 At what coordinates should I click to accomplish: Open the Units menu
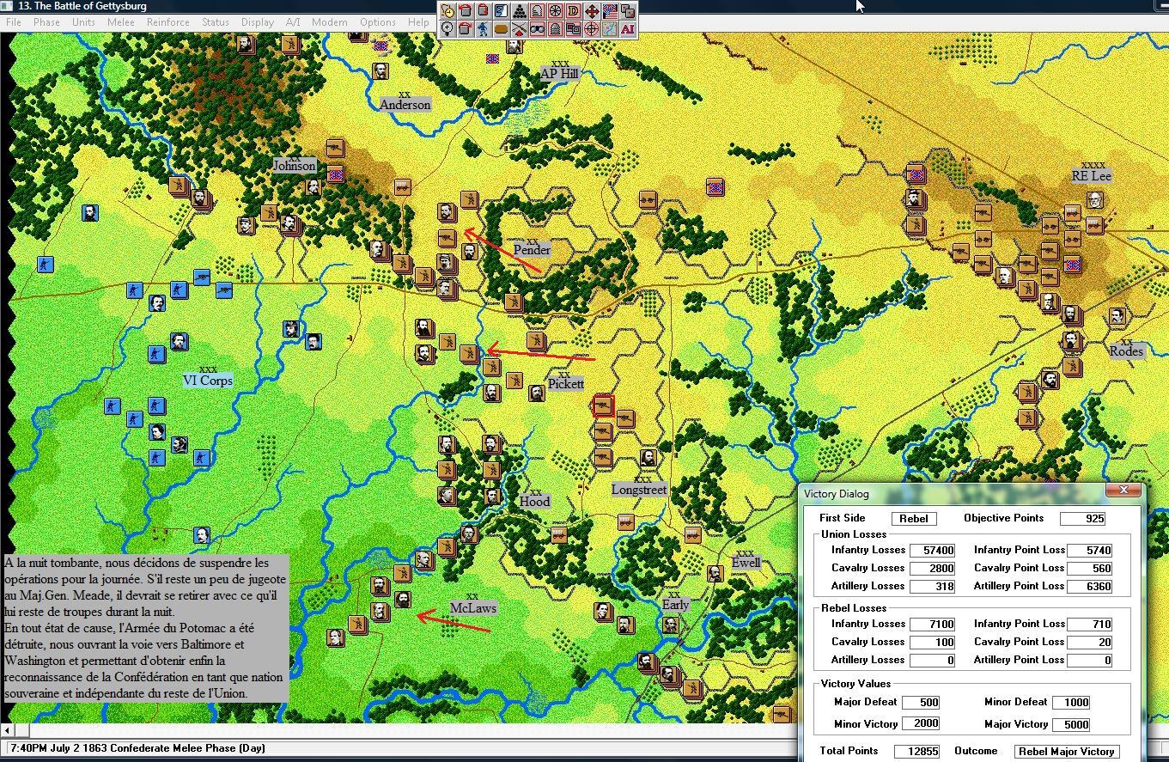point(83,22)
